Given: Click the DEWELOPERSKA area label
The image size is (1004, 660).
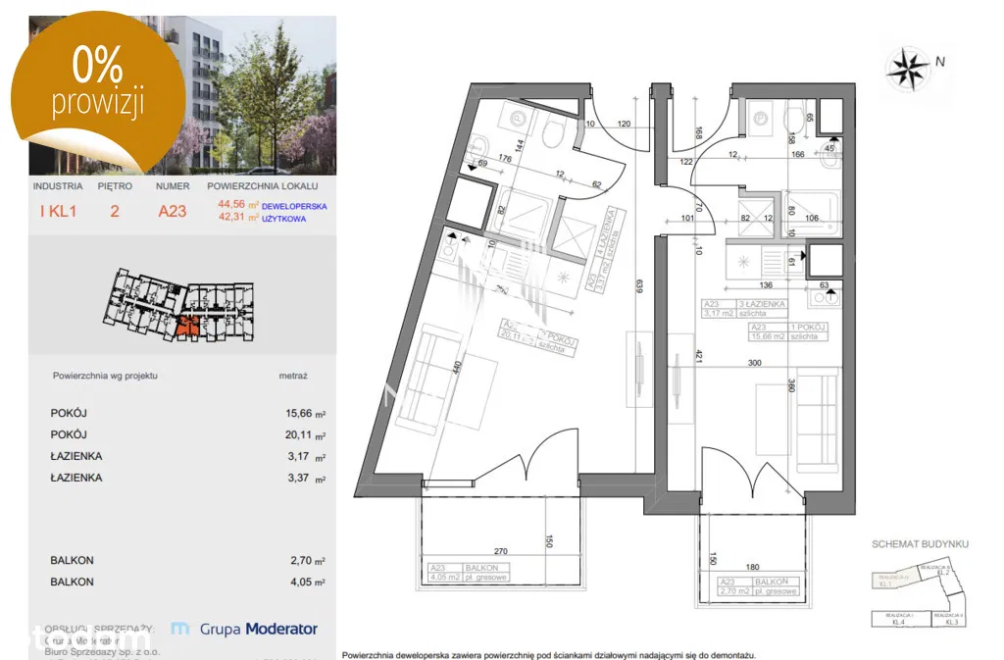Looking at the screenshot, I should click(x=294, y=206).
